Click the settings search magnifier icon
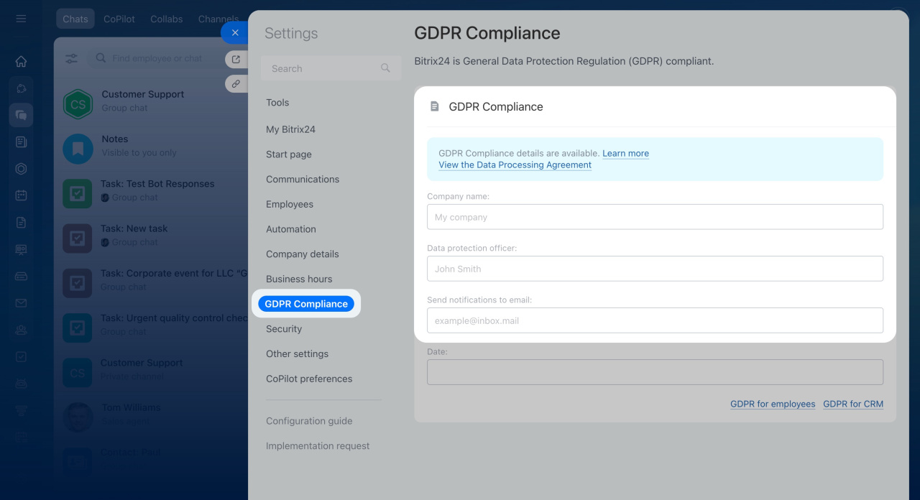 pos(385,68)
